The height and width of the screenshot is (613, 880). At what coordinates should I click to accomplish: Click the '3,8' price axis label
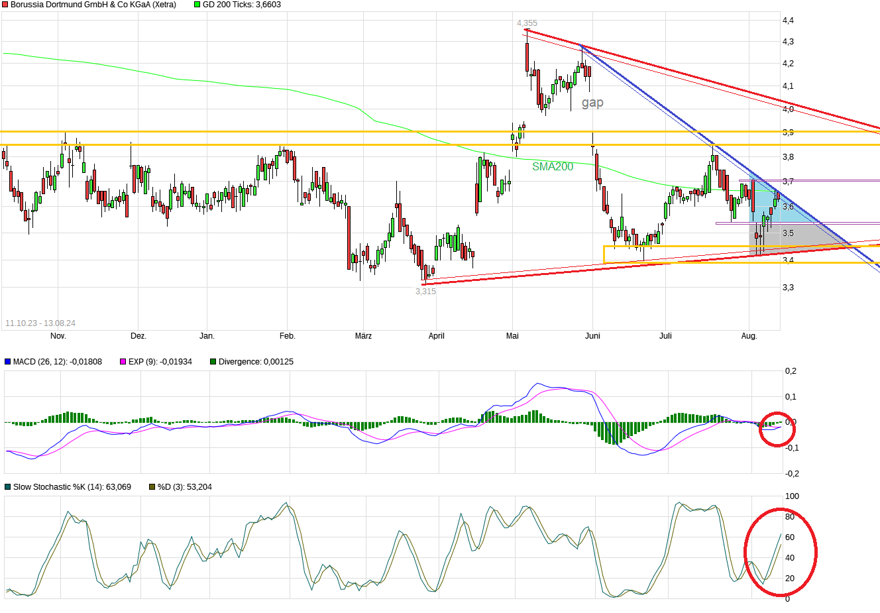[x=789, y=157]
